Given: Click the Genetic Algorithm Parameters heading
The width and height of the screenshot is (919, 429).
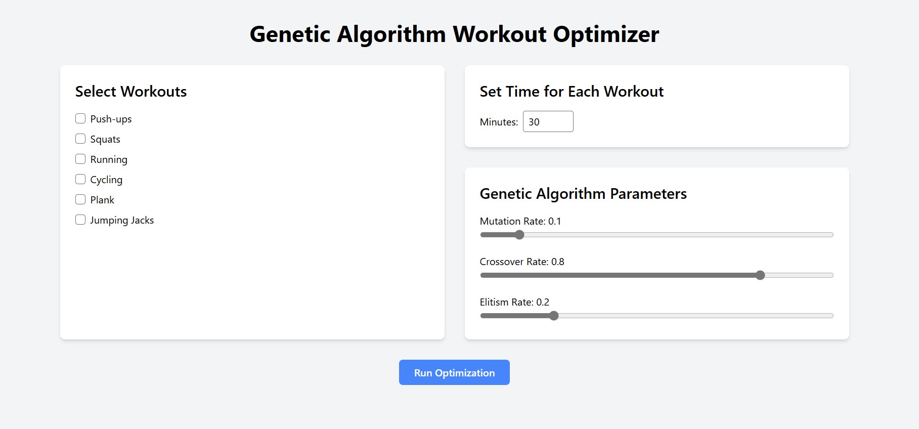Looking at the screenshot, I should [x=583, y=194].
